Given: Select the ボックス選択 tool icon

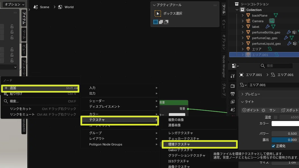Looking at the screenshot, I should click(x=158, y=14).
